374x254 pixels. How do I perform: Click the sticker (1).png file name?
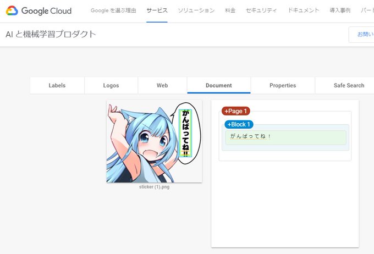pyautogui.click(x=155, y=187)
